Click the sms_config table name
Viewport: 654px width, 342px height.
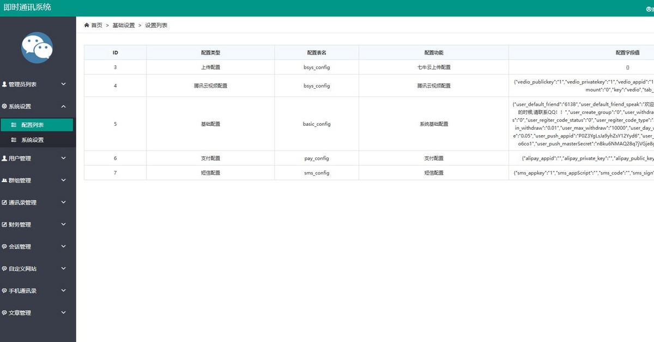click(317, 173)
